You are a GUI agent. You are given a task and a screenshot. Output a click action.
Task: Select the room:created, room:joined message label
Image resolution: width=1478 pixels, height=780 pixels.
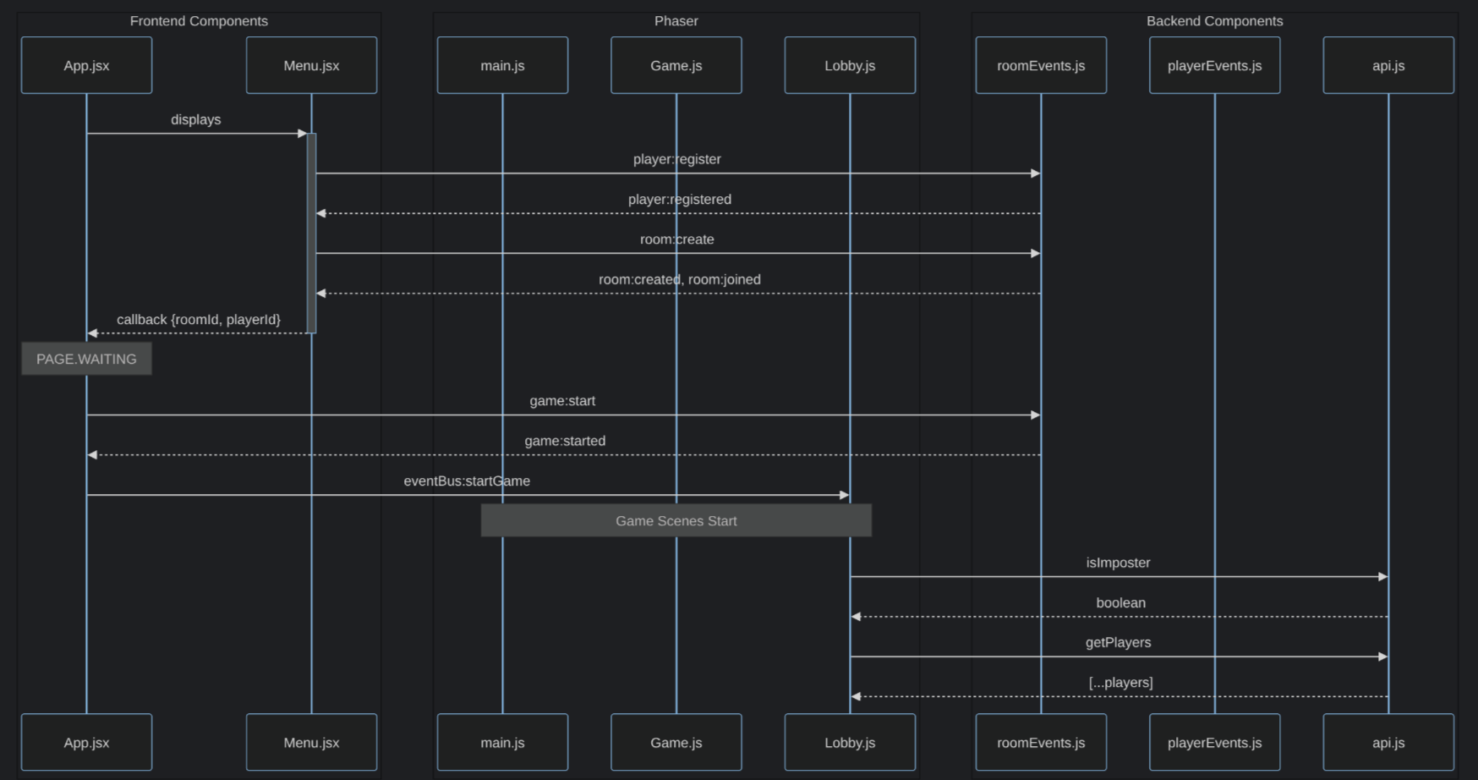[679, 279]
